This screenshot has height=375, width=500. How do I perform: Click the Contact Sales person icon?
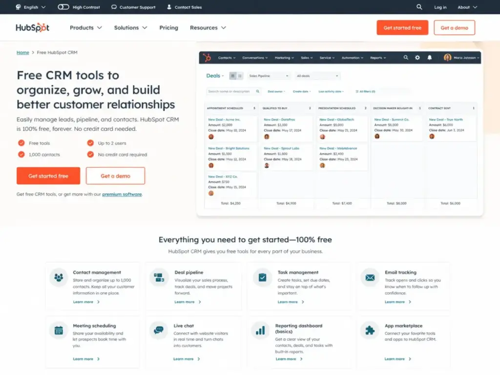click(x=169, y=7)
